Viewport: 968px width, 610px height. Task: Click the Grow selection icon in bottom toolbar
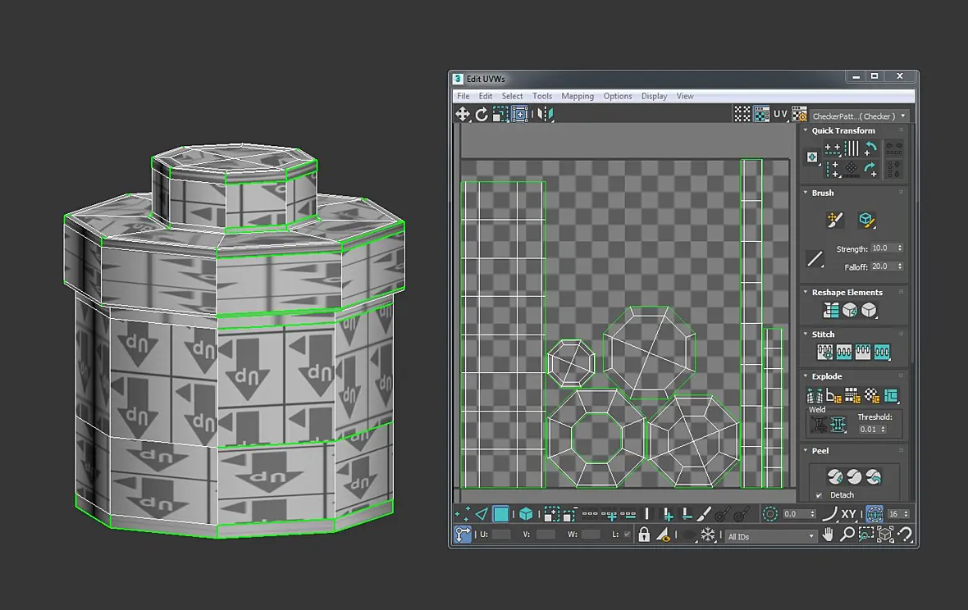click(x=552, y=514)
